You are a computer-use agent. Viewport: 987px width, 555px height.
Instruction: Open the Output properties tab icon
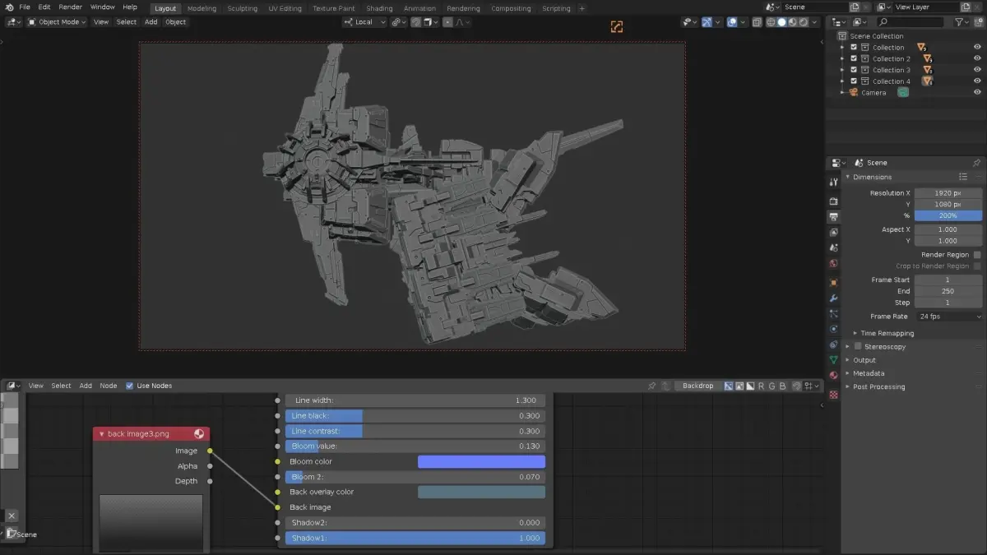coord(833,217)
